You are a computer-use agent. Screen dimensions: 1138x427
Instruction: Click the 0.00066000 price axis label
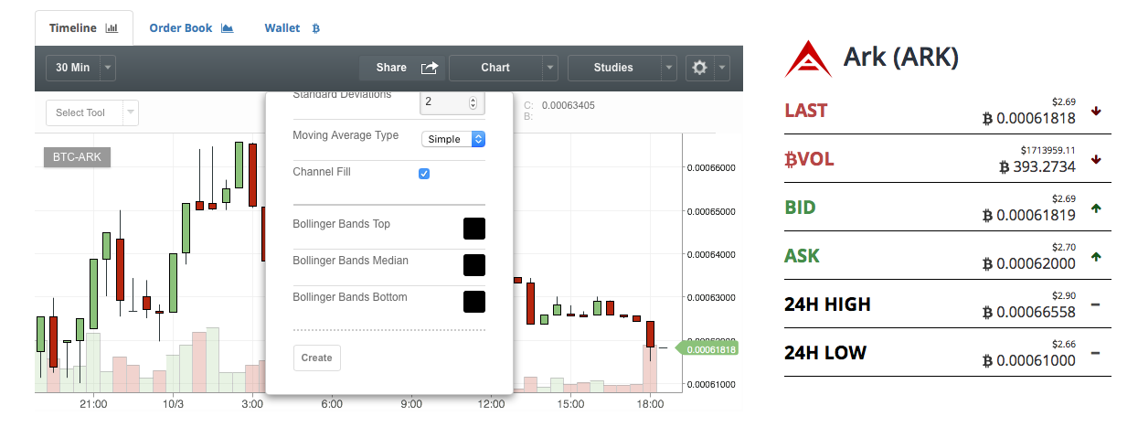(710, 168)
